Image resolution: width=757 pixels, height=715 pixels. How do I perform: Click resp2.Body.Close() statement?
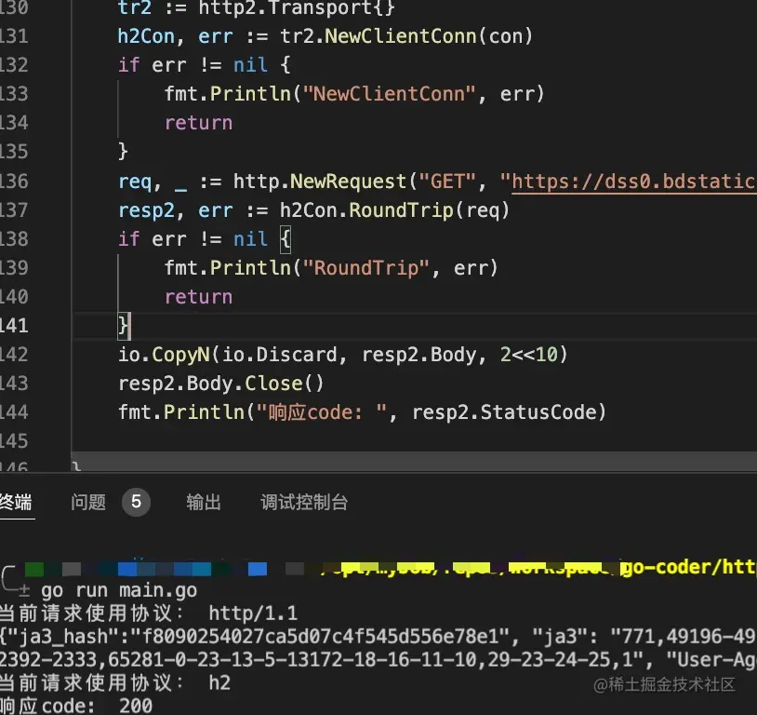tap(221, 384)
